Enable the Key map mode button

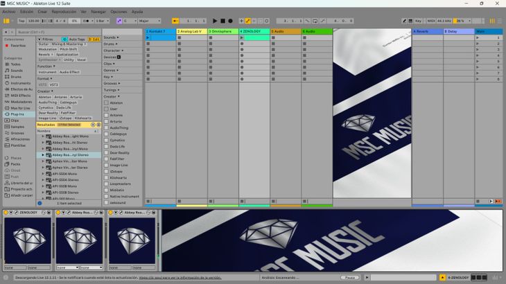pyautogui.click(x=418, y=21)
